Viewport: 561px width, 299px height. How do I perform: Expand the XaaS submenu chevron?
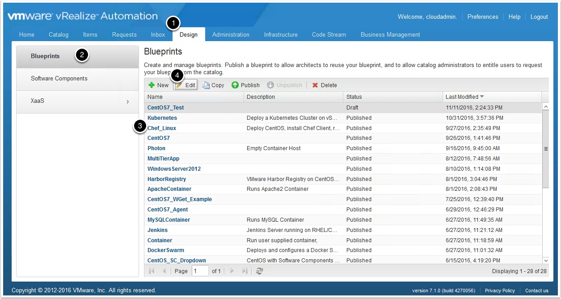click(x=127, y=101)
